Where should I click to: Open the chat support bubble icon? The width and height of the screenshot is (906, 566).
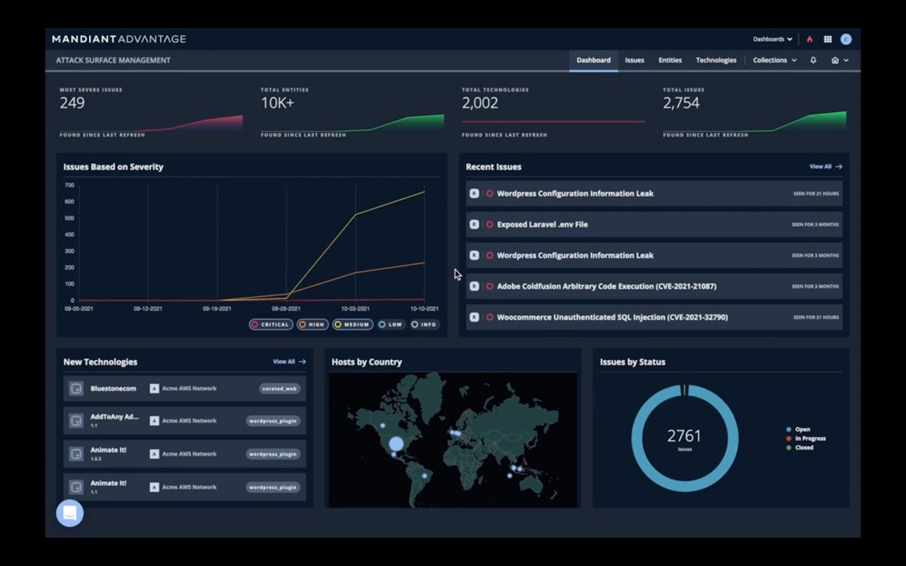(69, 513)
